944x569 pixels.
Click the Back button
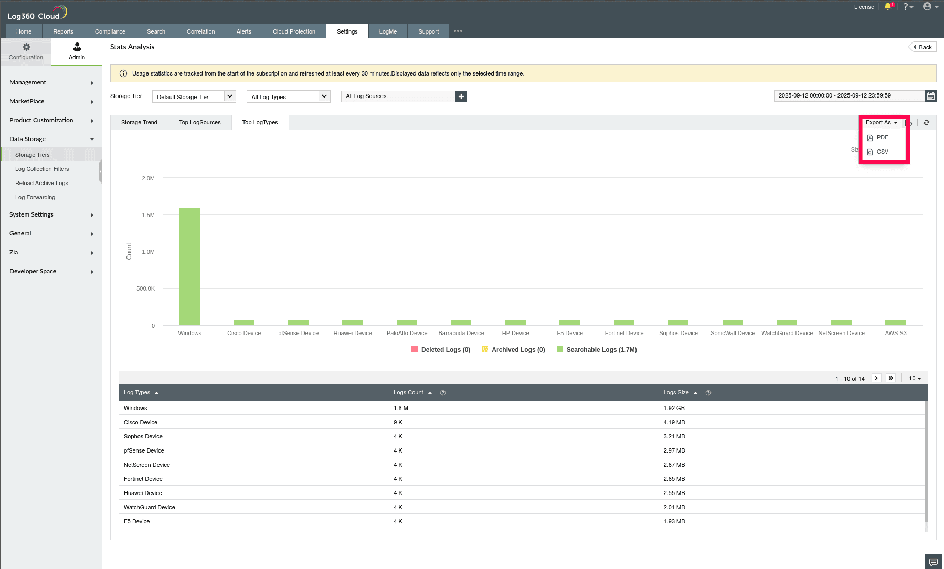(x=922, y=47)
